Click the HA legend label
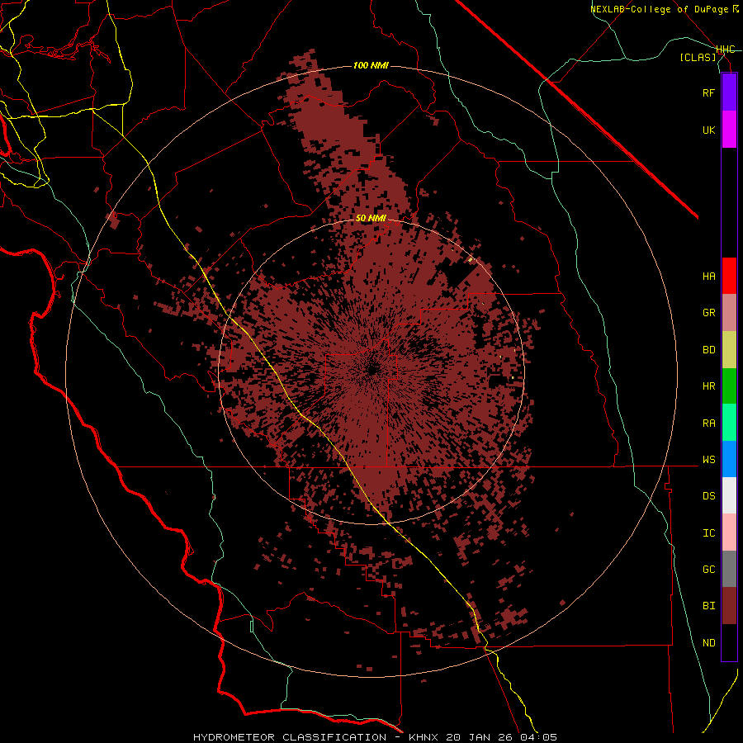Screen dimensions: 743x743 708,277
